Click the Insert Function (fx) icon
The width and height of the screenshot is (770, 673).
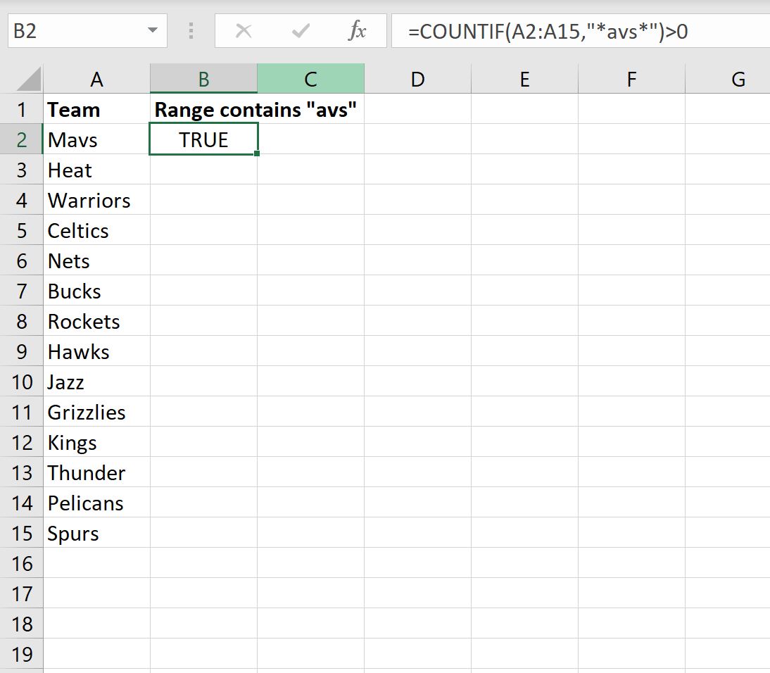click(x=358, y=30)
